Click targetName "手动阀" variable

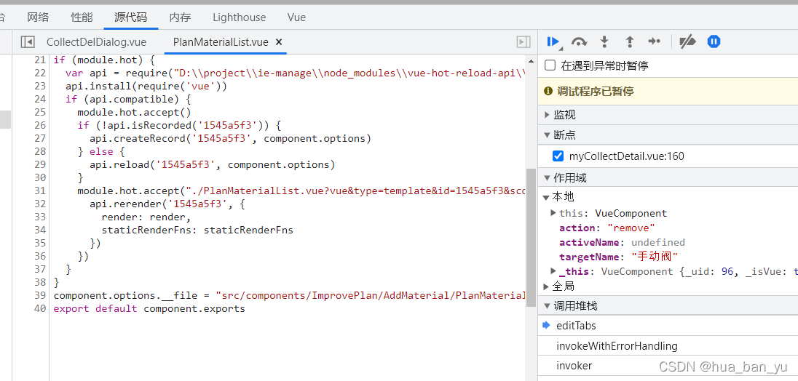[x=619, y=257]
